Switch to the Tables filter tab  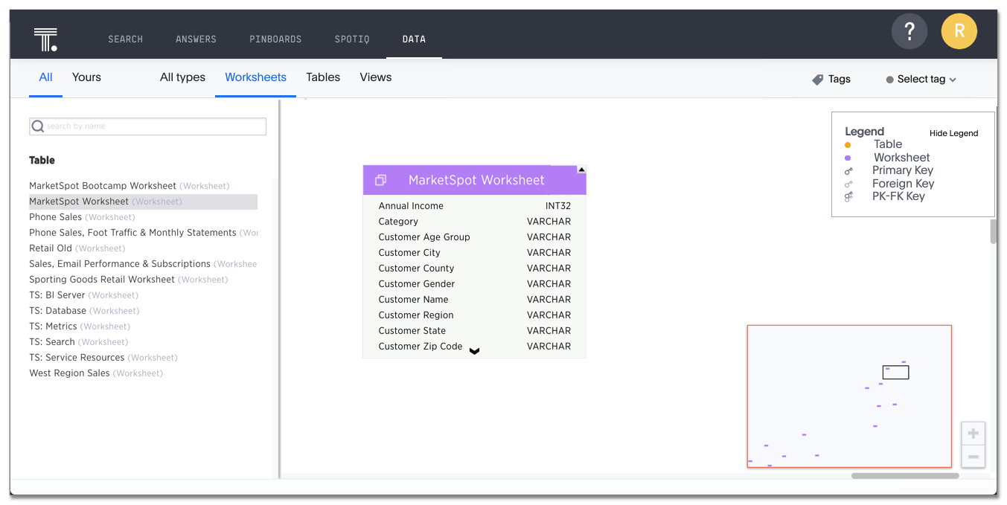(322, 77)
